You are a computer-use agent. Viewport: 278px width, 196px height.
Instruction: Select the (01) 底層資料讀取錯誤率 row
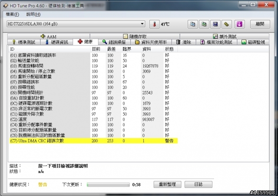[93, 55]
